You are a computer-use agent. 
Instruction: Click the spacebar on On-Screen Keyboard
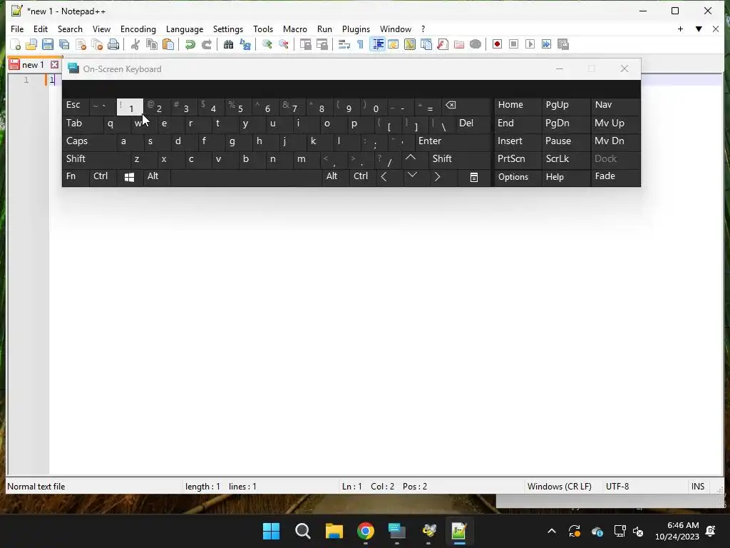tap(246, 177)
